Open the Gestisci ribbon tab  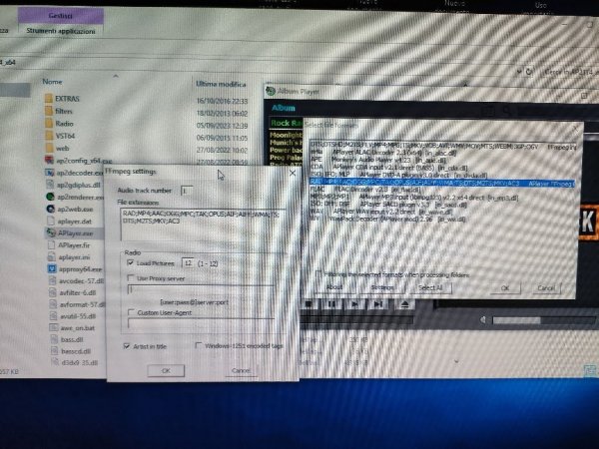coord(60,16)
